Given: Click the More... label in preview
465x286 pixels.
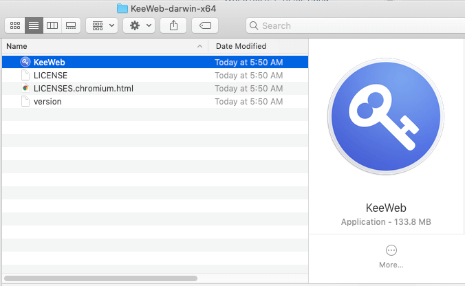Looking at the screenshot, I should click(391, 265).
